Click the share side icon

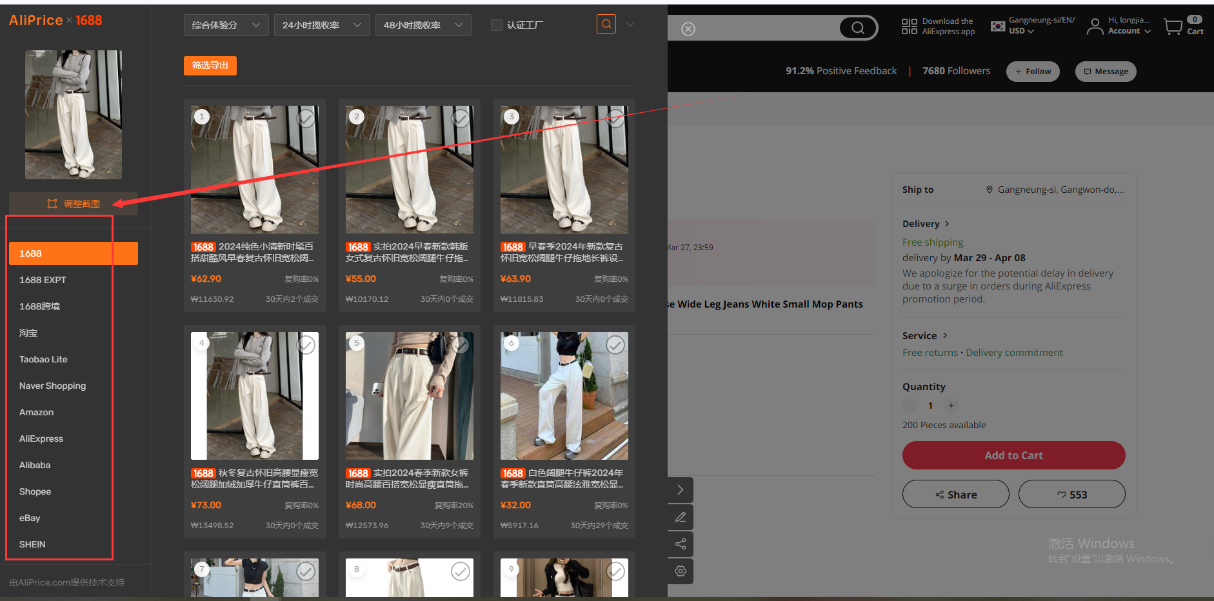click(x=681, y=544)
